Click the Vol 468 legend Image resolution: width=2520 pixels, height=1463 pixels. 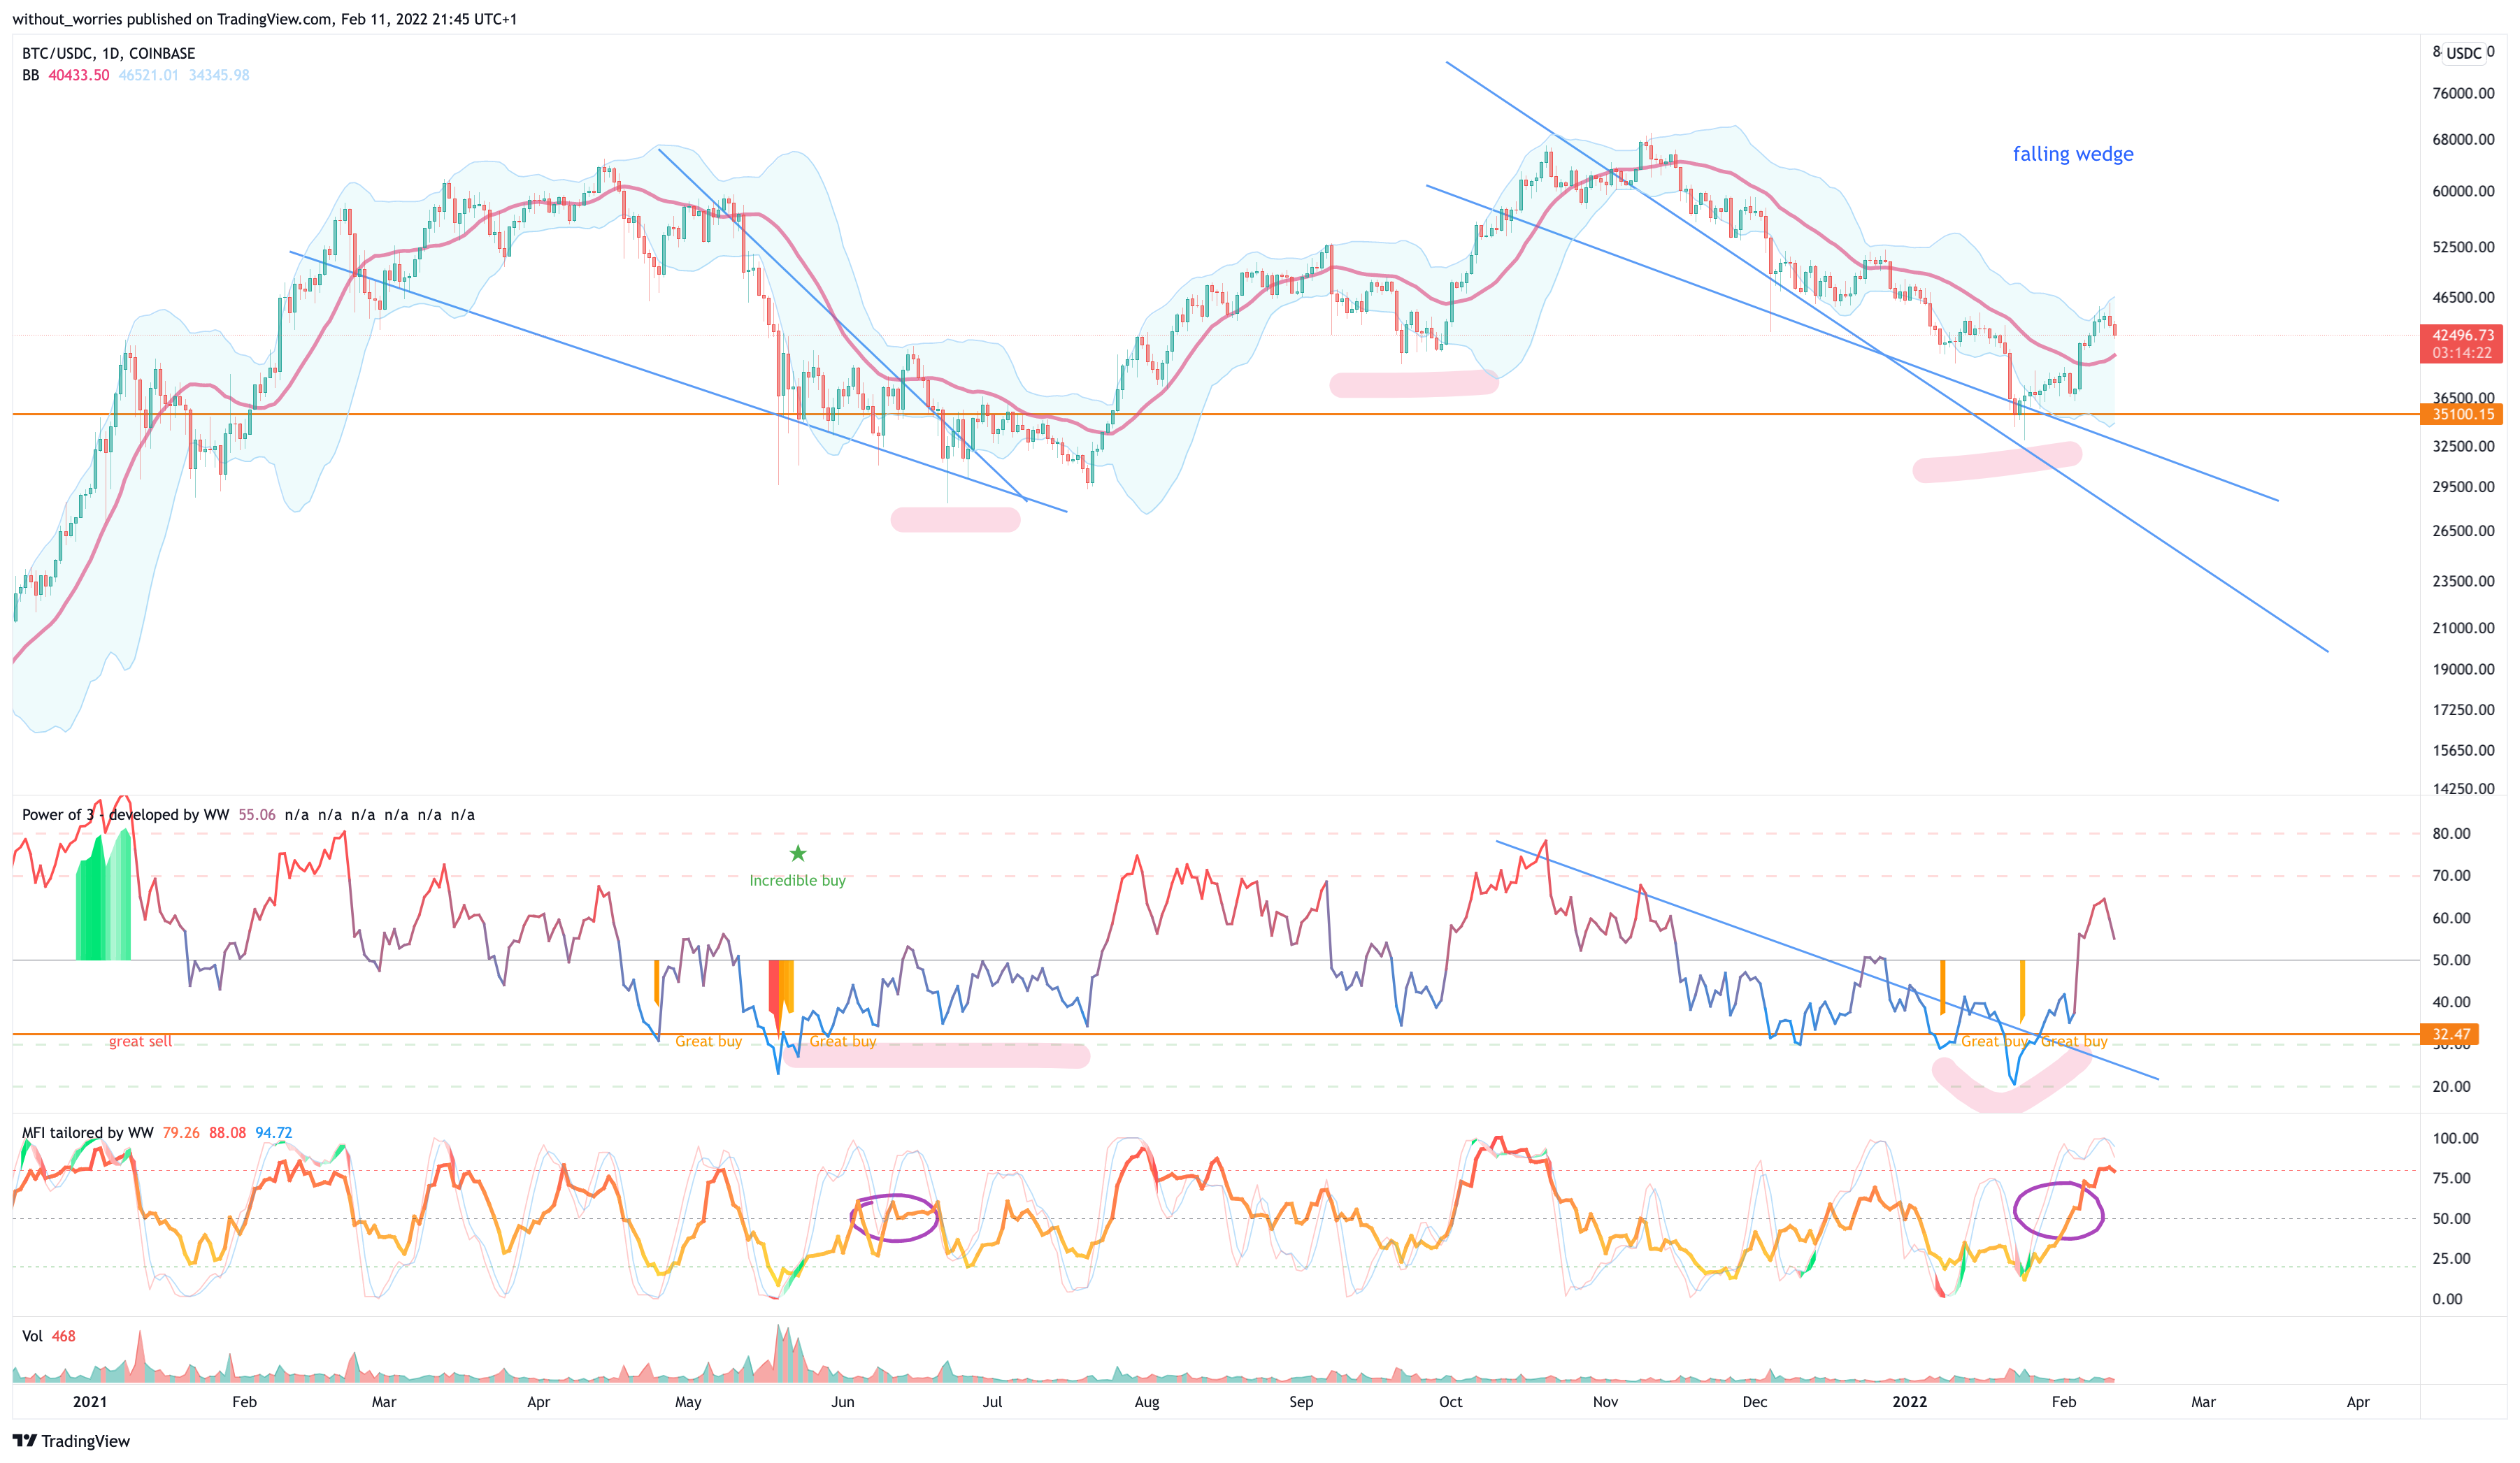(x=48, y=1336)
